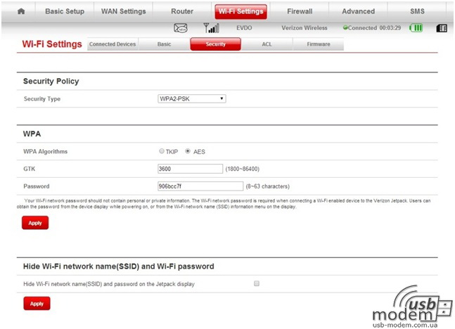Open the Firewall tab
455x329 pixels.
300,11
